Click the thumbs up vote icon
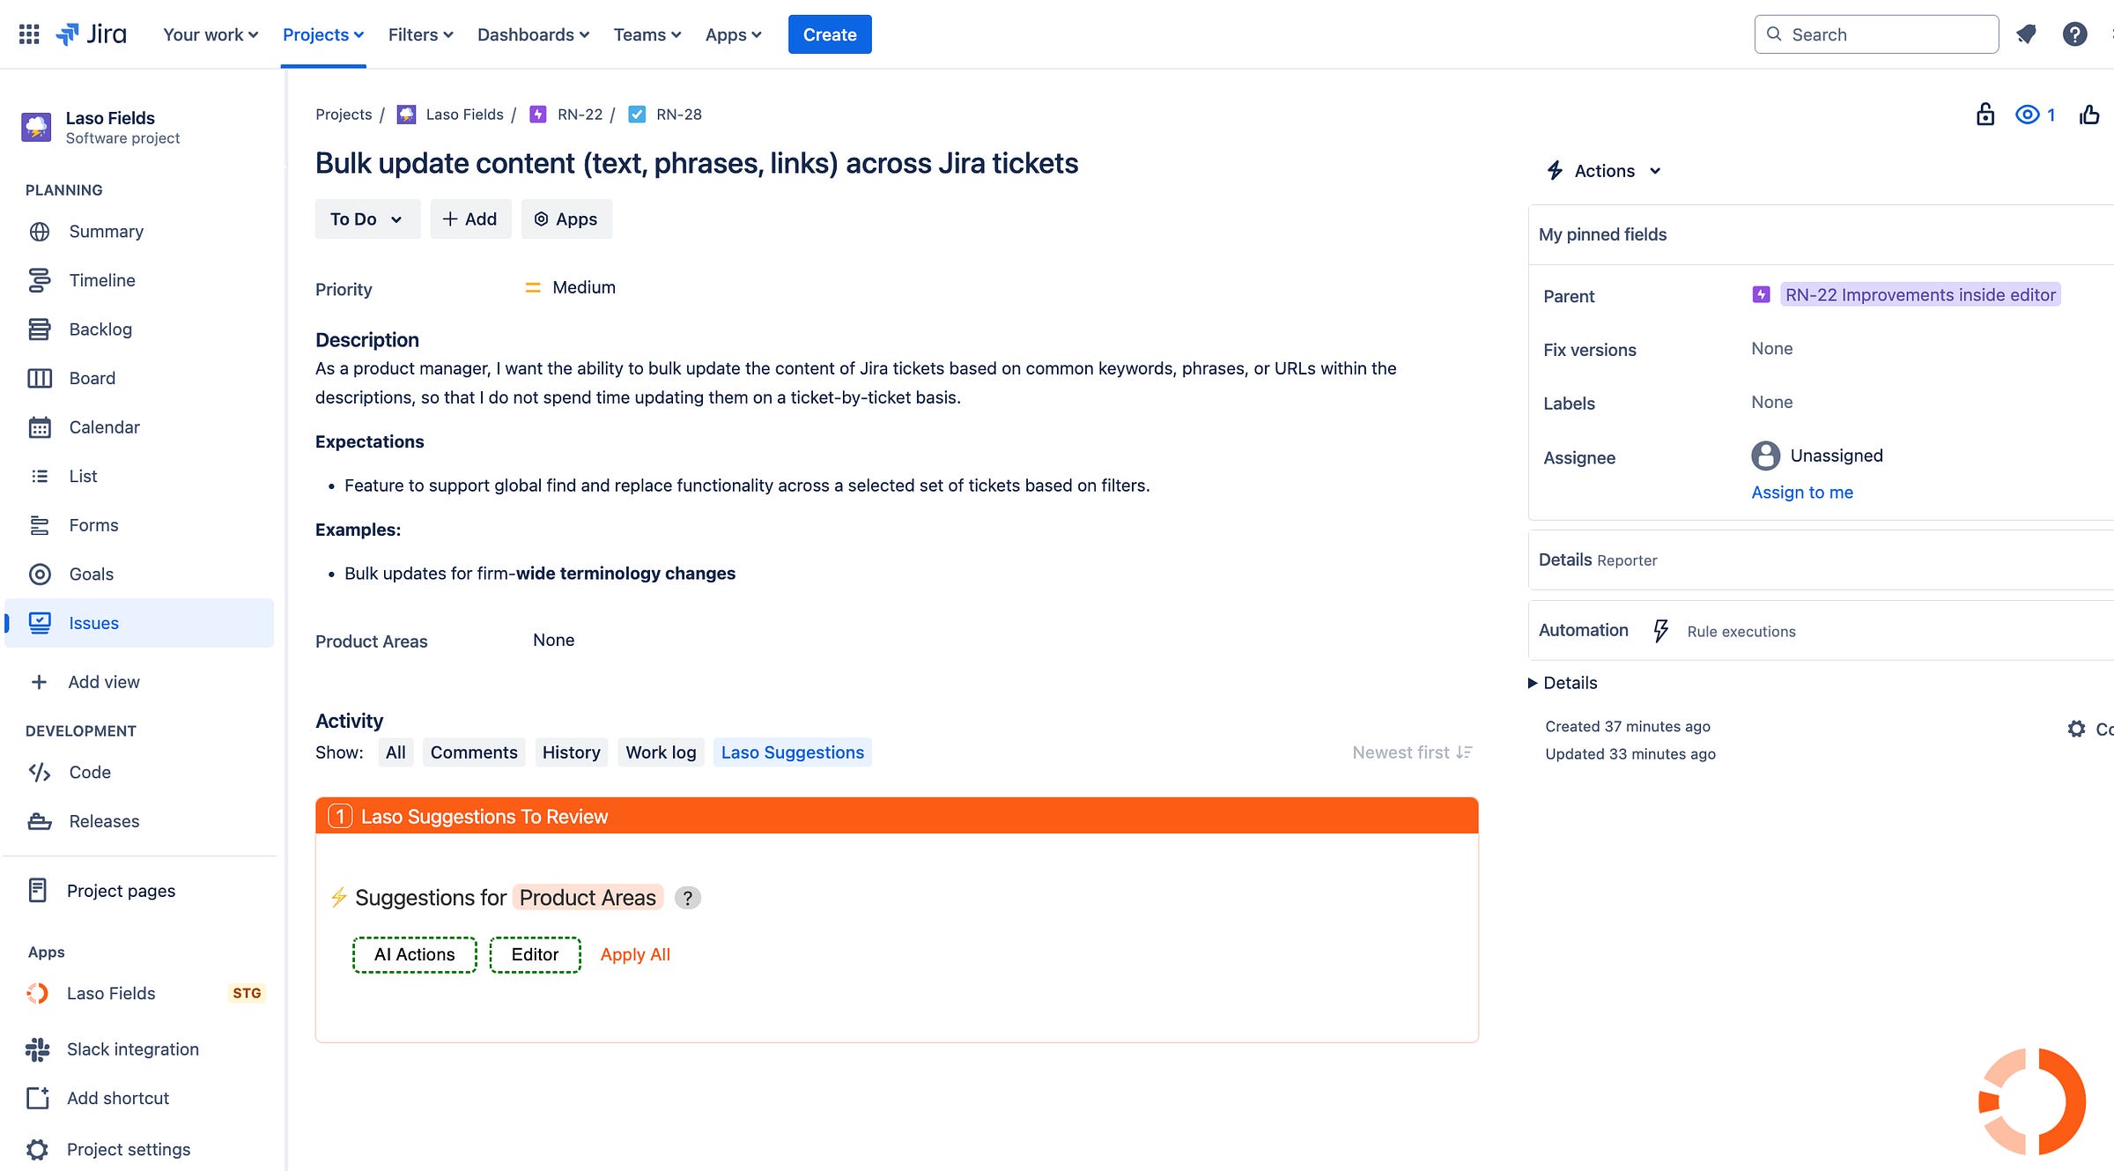This screenshot has height=1171, width=2114. click(x=2089, y=115)
